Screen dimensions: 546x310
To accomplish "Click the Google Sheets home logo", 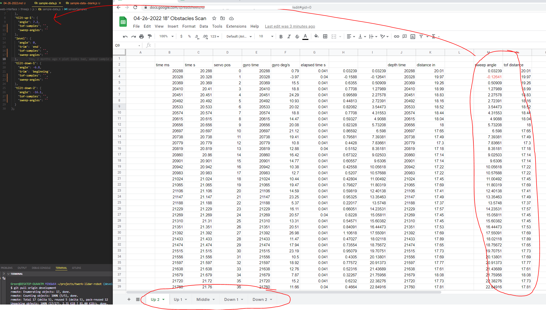I will tap(123, 22).
